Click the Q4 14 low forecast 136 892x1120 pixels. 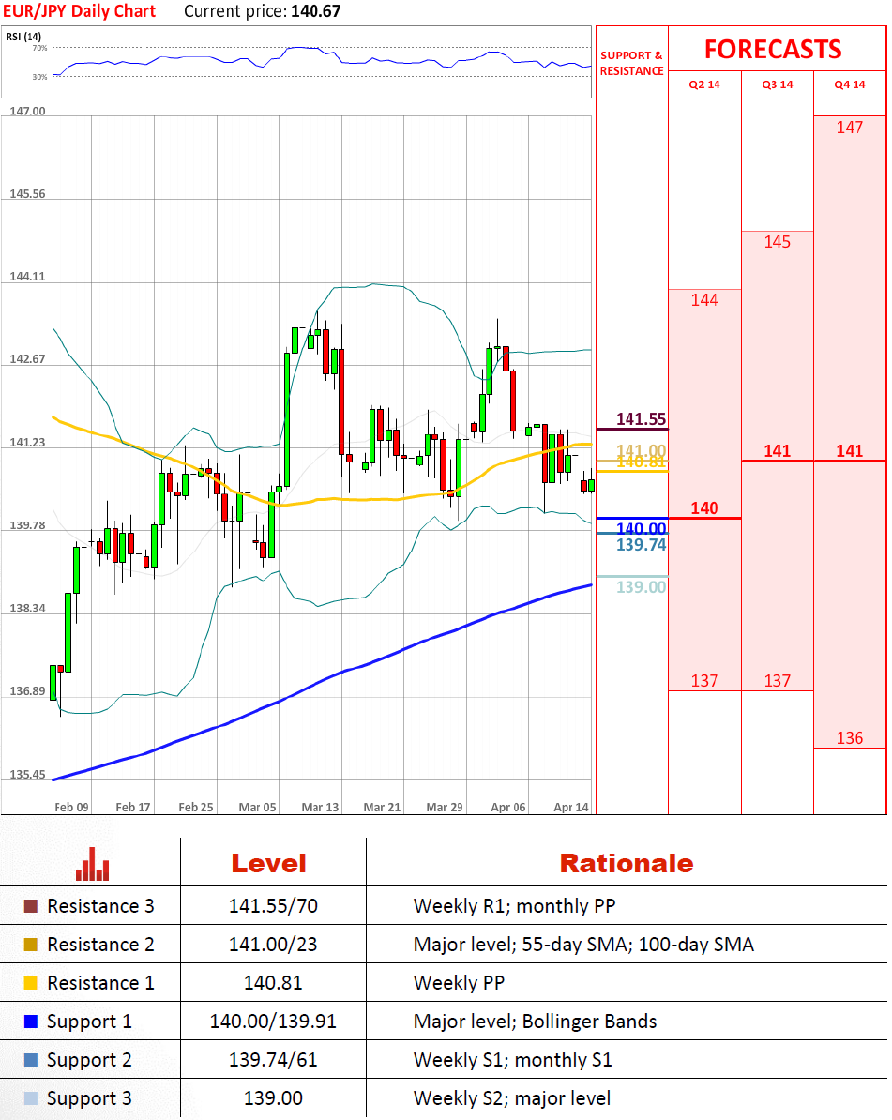(x=849, y=738)
